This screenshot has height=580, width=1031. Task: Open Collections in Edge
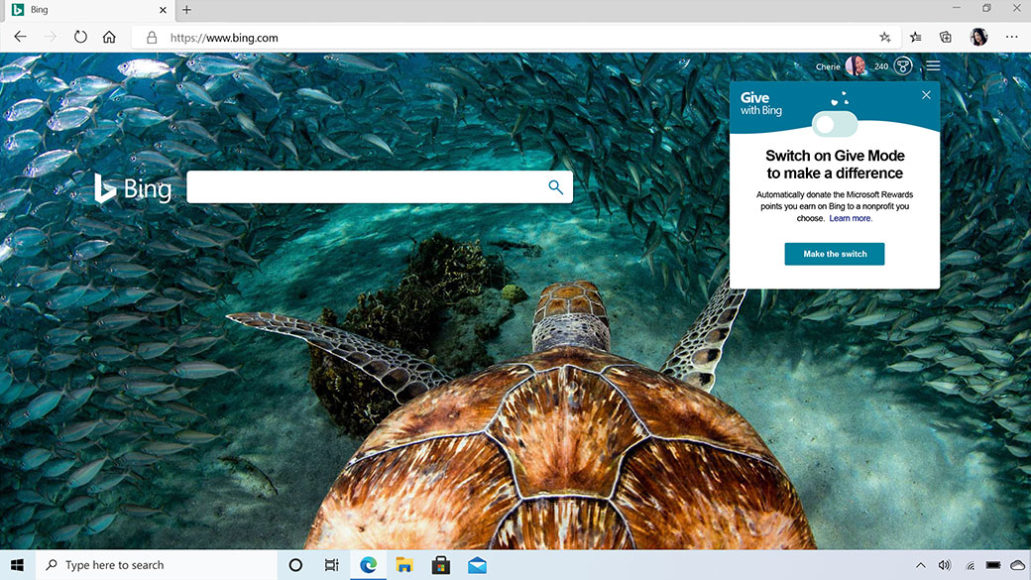[945, 37]
